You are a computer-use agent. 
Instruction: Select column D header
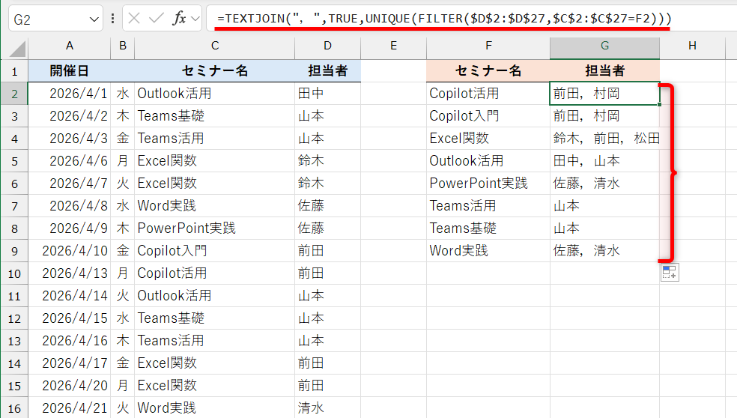[327, 46]
